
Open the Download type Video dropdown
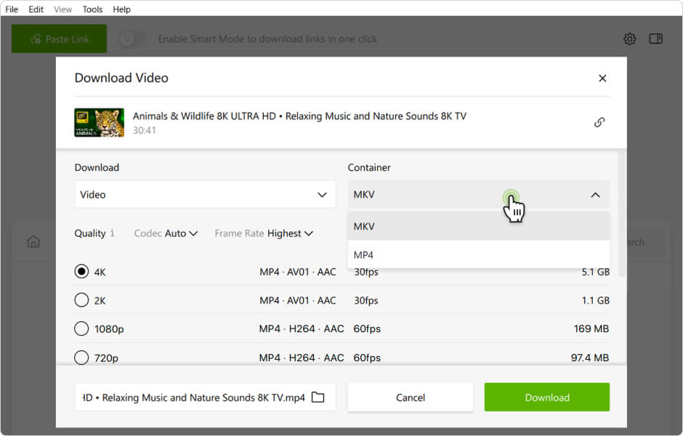(x=205, y=195)
